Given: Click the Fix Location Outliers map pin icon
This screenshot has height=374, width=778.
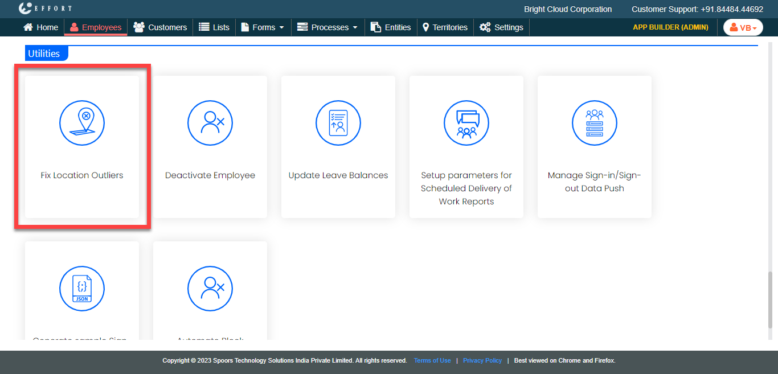Looking at the screenshot, I should pyautogui.click(x=82, y=122).
